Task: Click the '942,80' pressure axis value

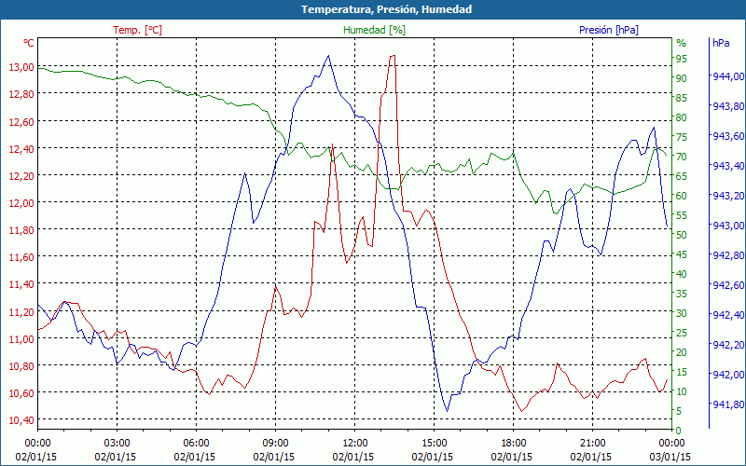Action: [728, 255]
